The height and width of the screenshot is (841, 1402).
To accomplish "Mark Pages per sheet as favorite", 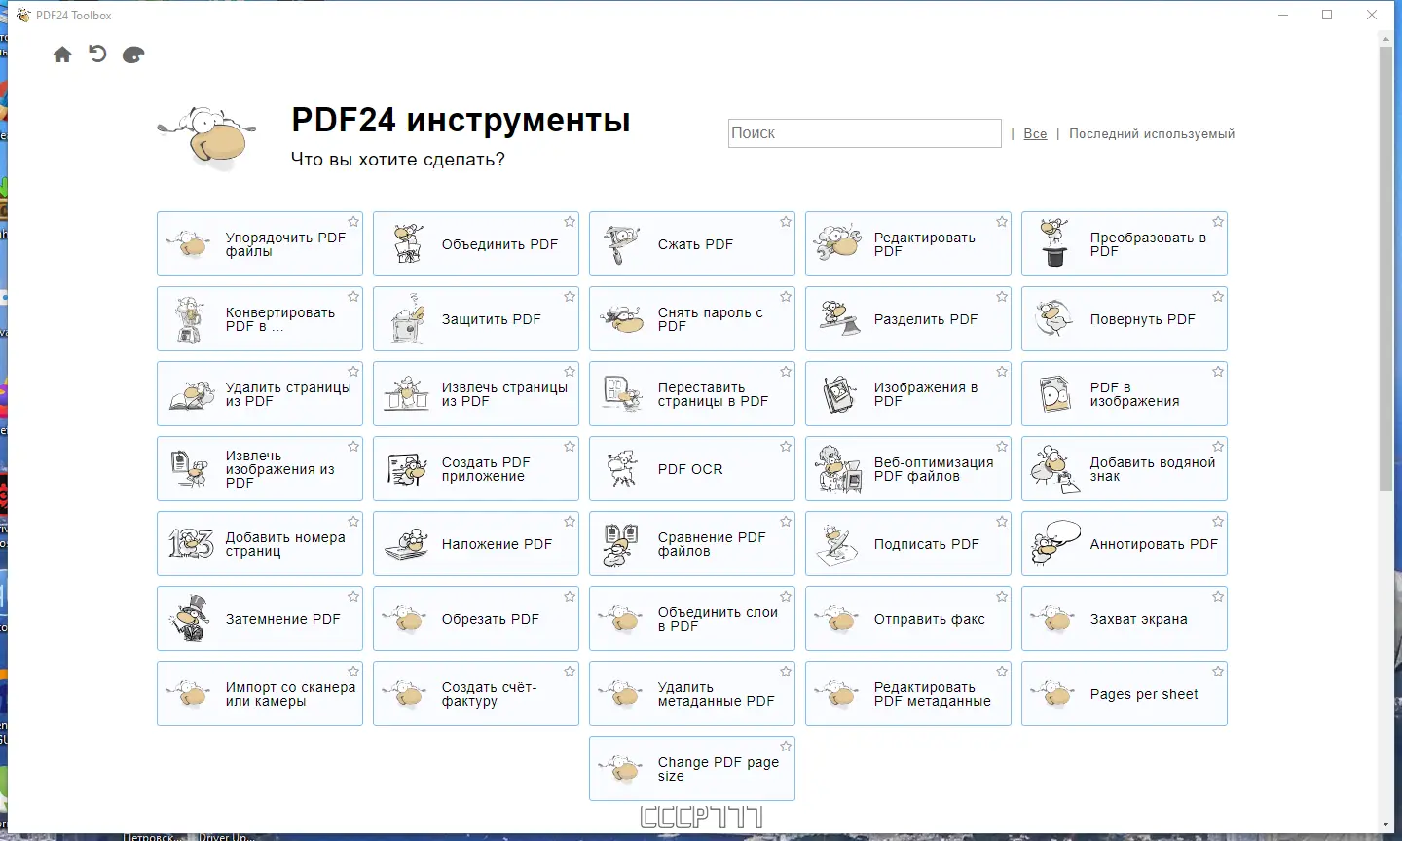I will tap(1217, 671).
